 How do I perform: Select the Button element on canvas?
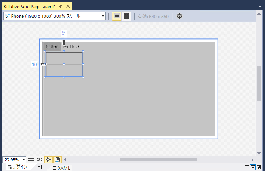pyautogui.click(x=52, y=46)
